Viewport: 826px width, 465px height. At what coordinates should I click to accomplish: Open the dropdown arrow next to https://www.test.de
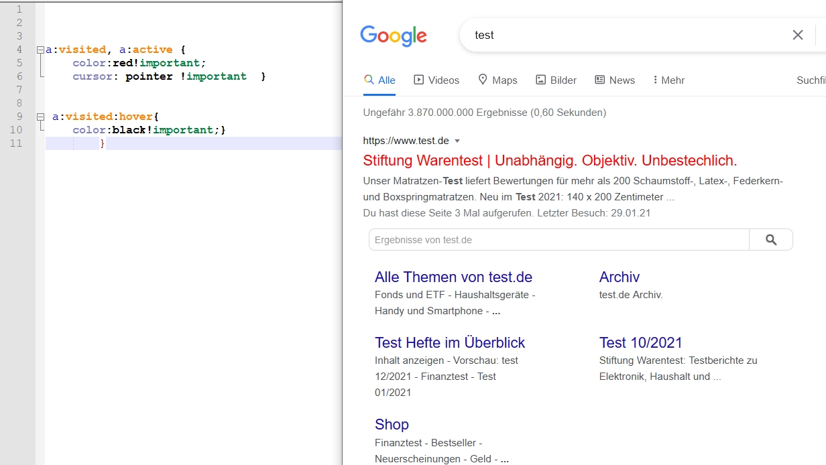click(457, 141)
